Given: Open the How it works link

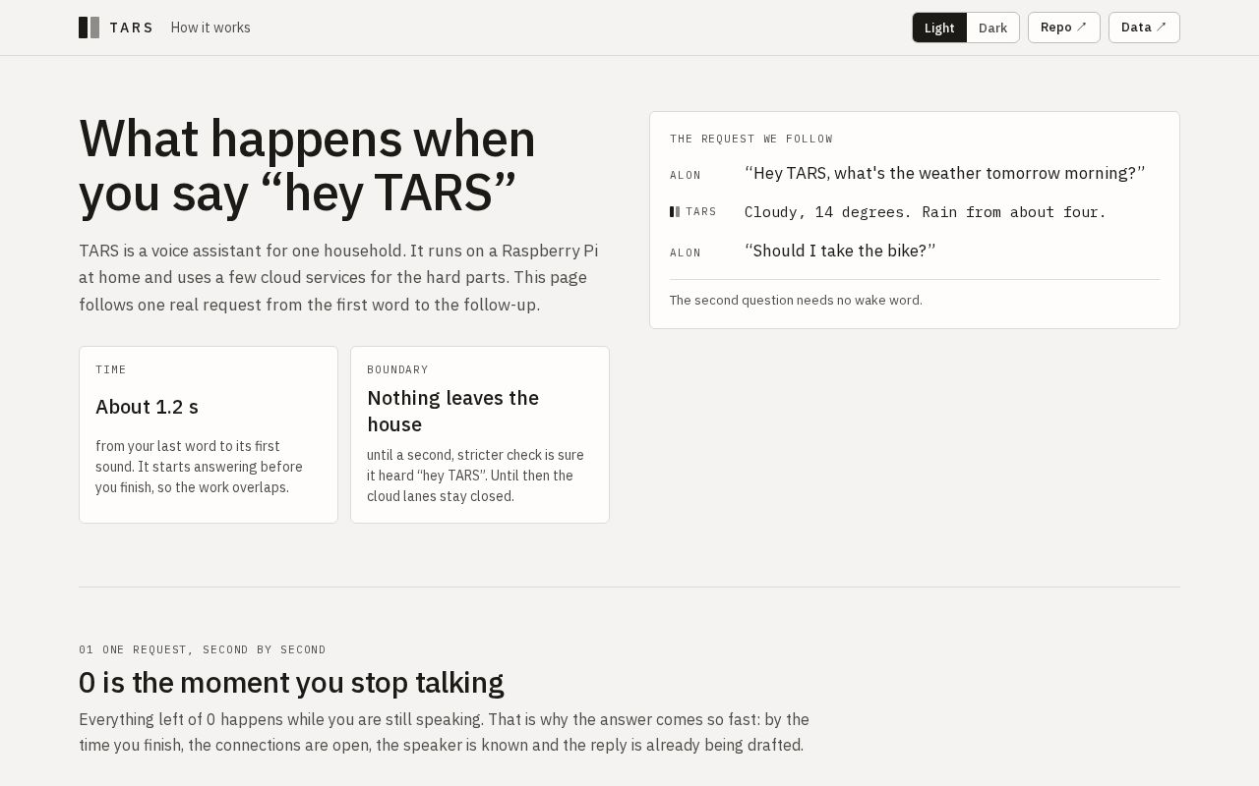Looking at the screenshot, I should tap(210, 28).
